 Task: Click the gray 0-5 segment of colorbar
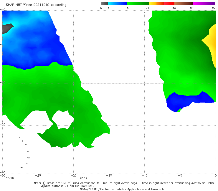104,4
